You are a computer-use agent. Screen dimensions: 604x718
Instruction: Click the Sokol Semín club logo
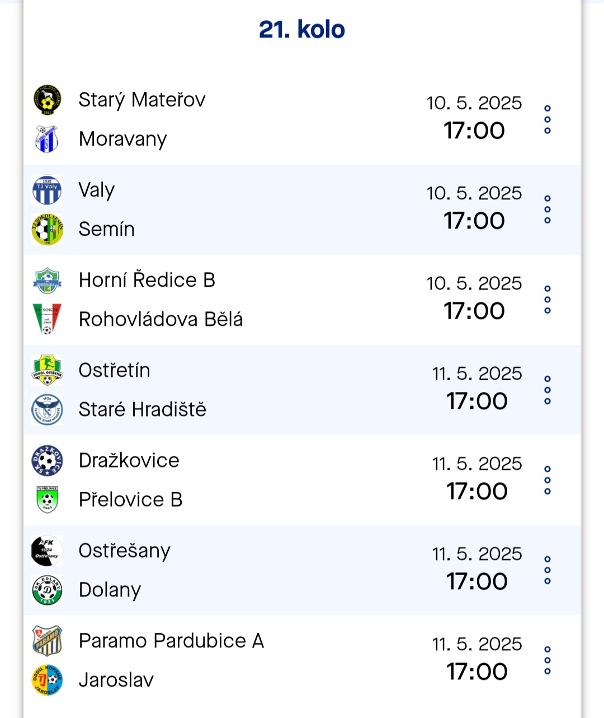47,229
